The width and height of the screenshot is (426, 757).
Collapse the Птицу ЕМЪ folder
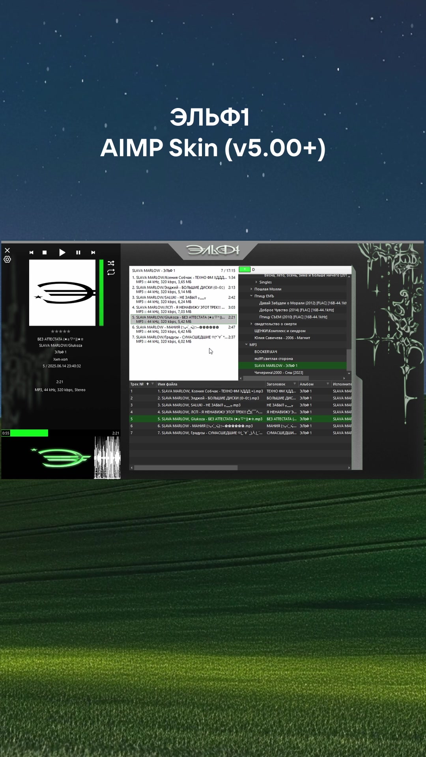[x=251, y=296]
